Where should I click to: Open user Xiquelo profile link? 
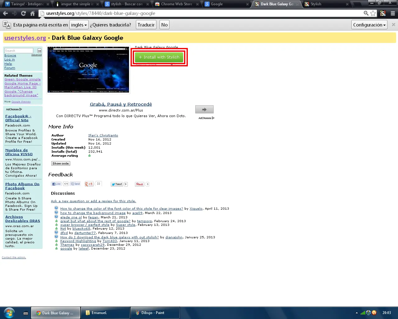(196, 208)
